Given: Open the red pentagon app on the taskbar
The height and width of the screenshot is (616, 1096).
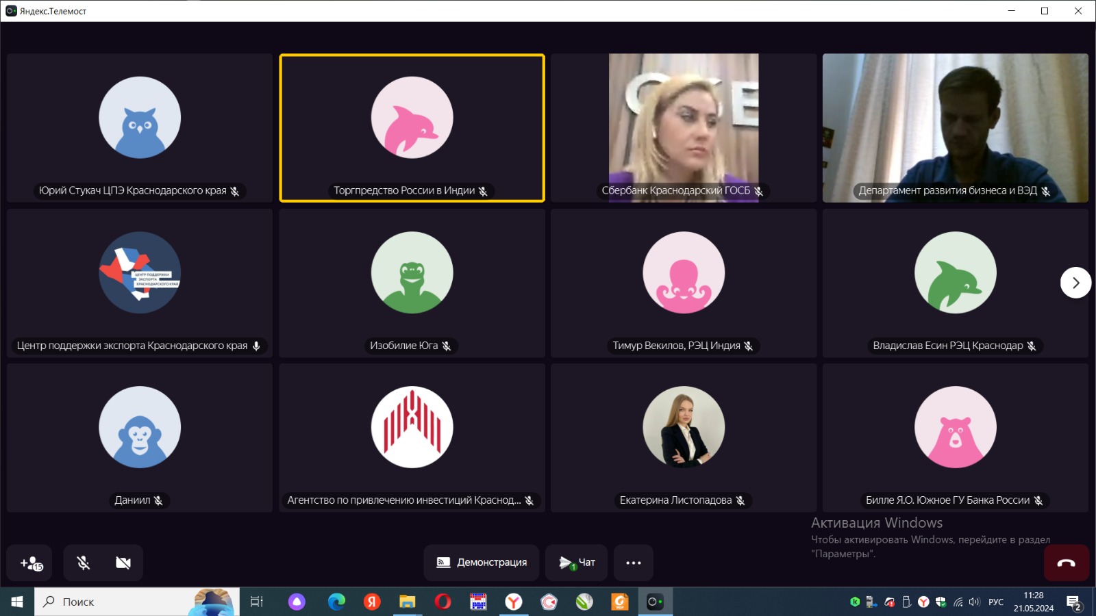Looking at the screenshot, I should point(549,602).
